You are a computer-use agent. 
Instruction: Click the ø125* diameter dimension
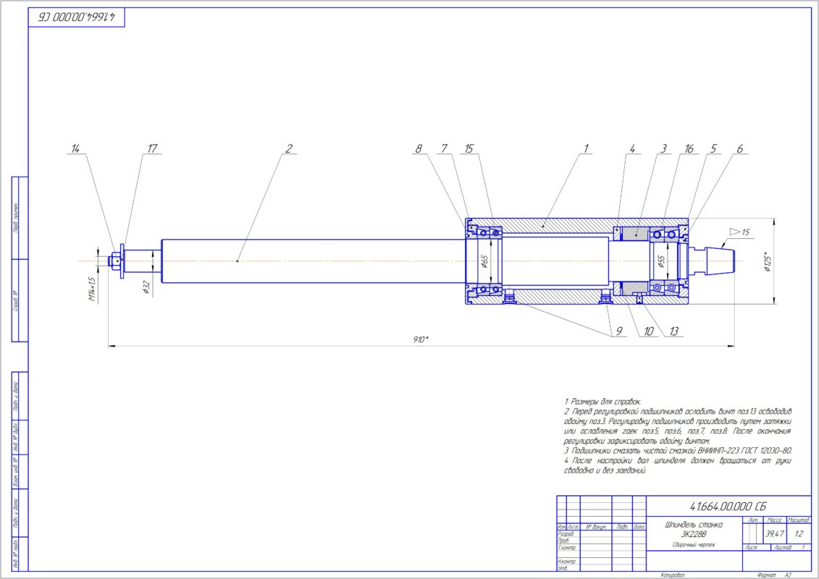tap(768, 261)
